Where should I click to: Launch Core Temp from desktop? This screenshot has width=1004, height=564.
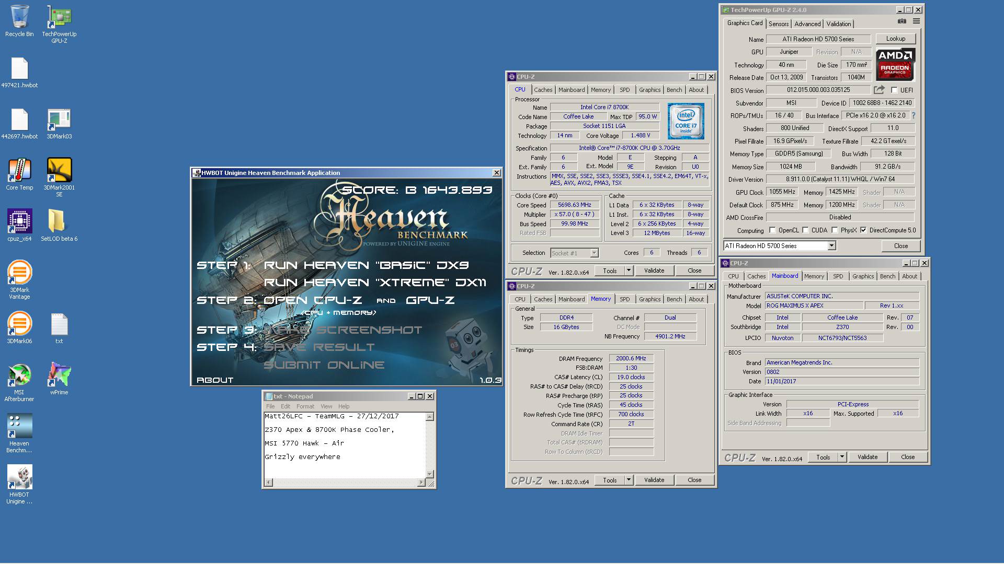[x=19, y=175]
